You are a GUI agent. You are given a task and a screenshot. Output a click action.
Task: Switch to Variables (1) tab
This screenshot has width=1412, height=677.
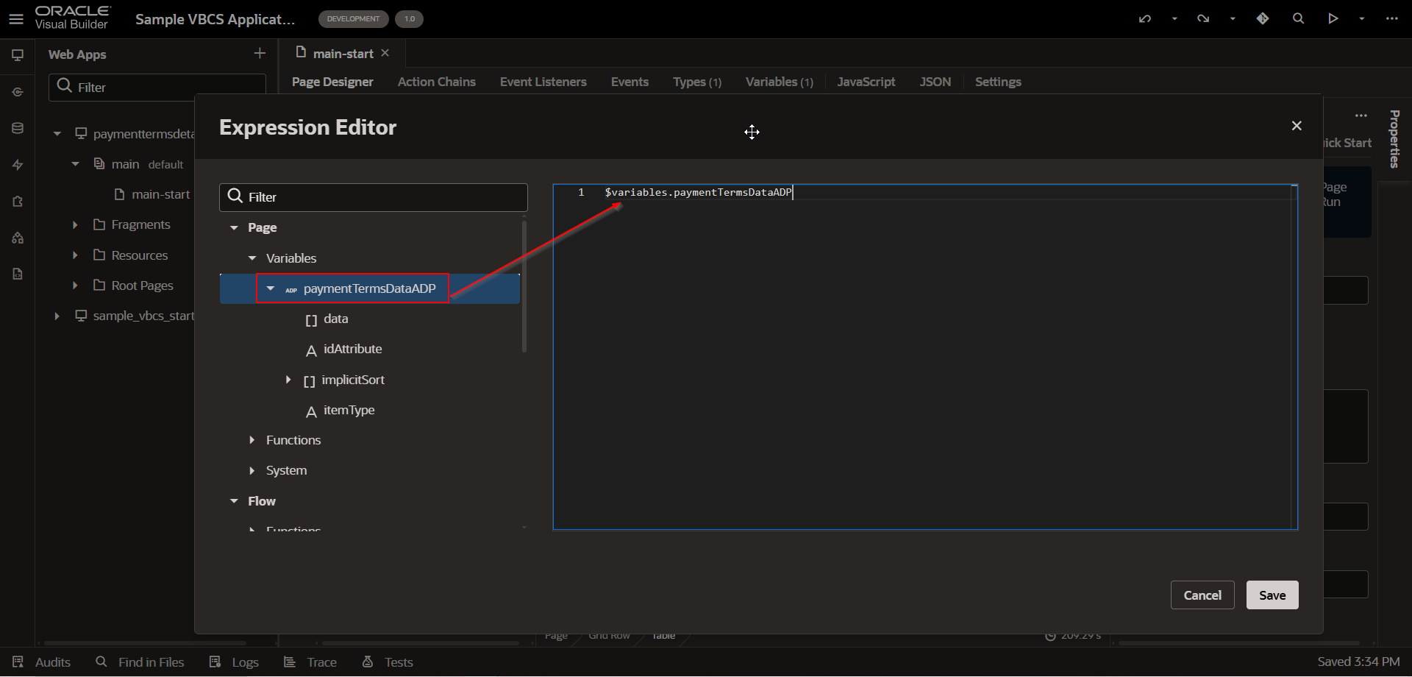[x=780, y=82]
